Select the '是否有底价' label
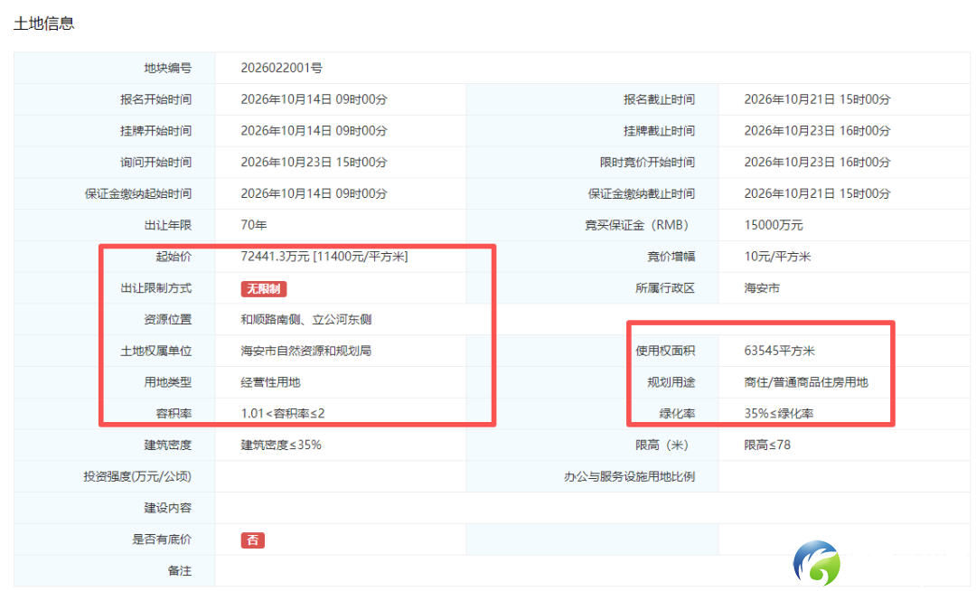The height and width of the screenshot is (591, 976). pos(162,540)
